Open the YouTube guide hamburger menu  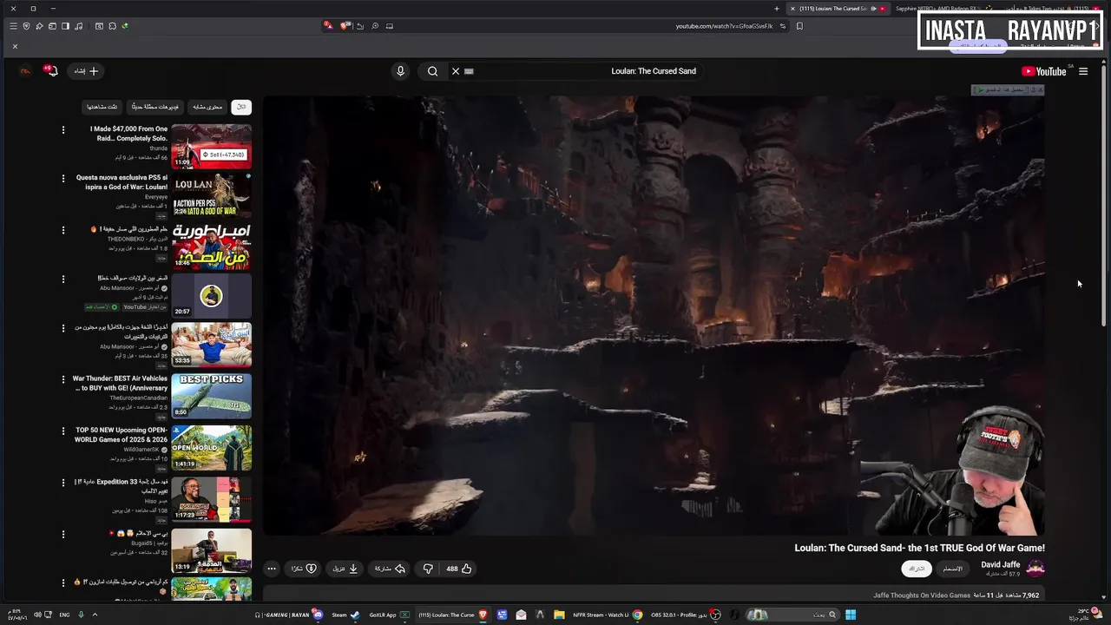1083,71
